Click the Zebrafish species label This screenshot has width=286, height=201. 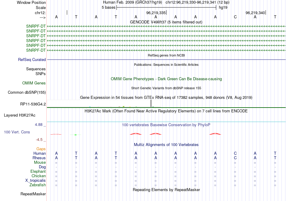(x=38, y=185)
